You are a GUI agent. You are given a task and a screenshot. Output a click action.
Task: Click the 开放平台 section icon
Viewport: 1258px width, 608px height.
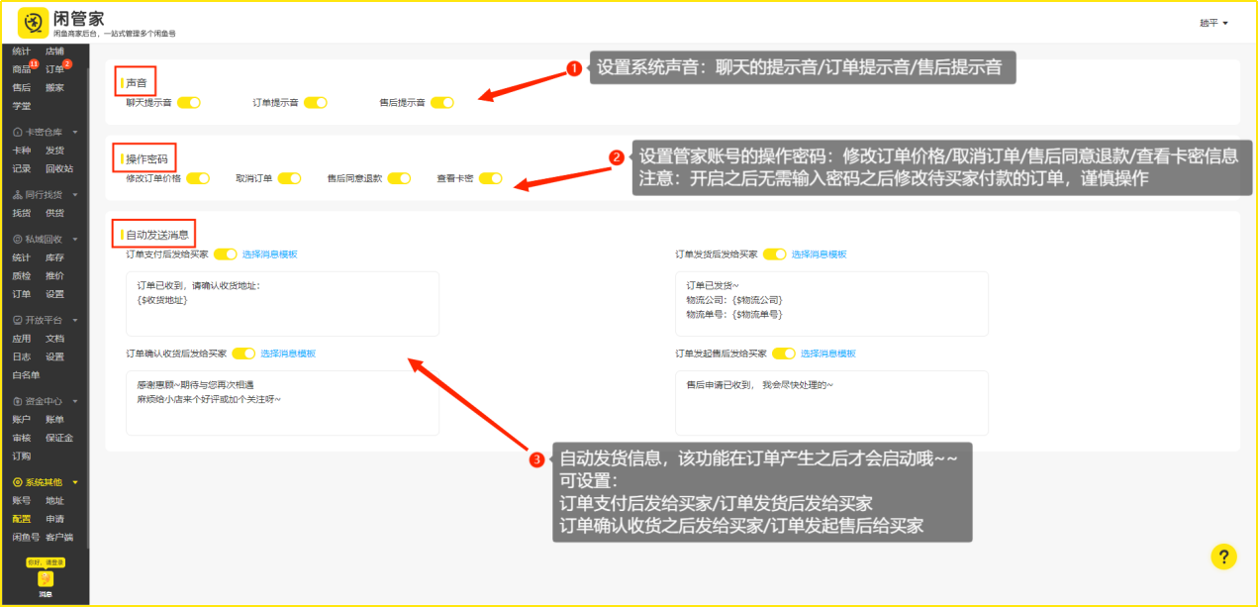(17, 321)
